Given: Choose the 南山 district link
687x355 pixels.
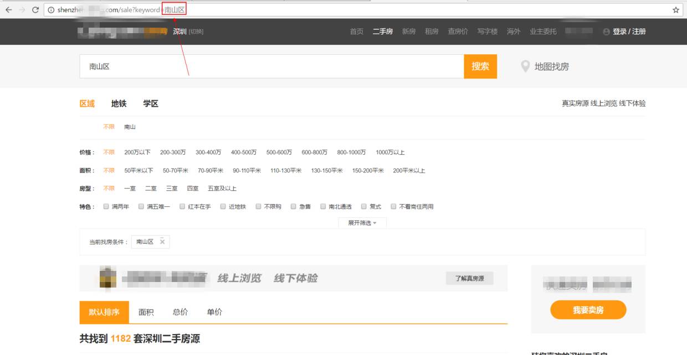Looking at the screenshot, I should [x=130, y=127].
